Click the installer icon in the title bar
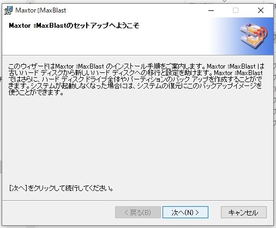 (x=8, y=10)
